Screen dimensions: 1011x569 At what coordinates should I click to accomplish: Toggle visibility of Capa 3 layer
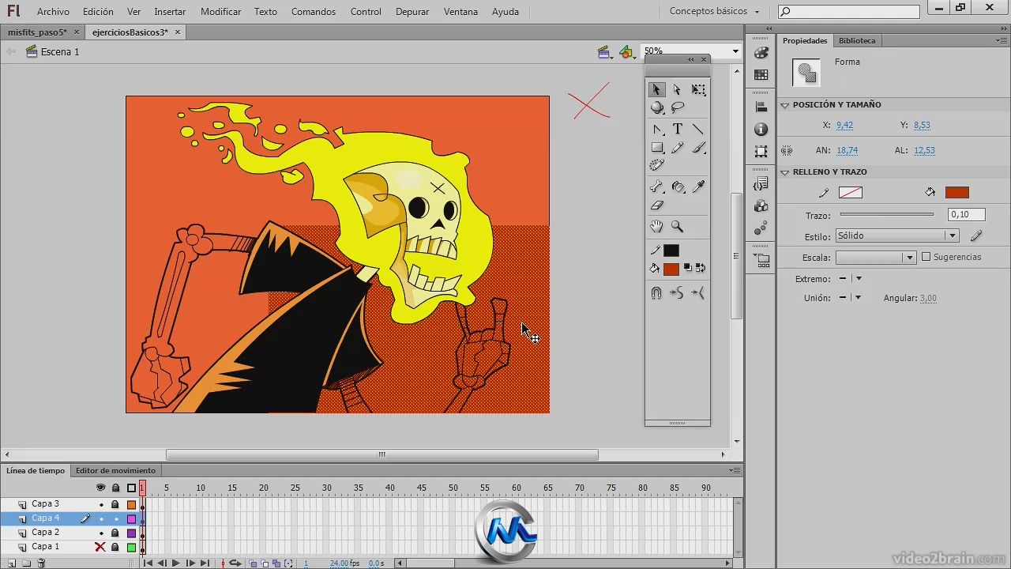(x=100, y=504)
